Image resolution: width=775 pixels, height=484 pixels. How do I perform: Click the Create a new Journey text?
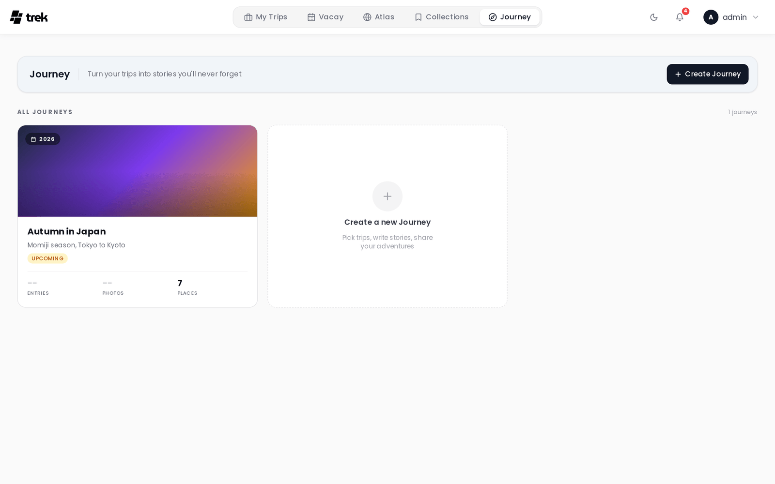pyautogui.click(x=387, y=222)
